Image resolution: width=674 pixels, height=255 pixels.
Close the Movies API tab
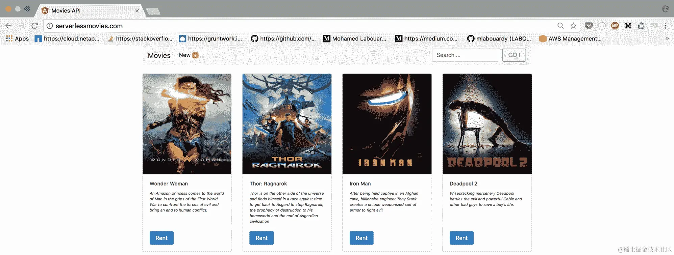click(x=137, y=11)
